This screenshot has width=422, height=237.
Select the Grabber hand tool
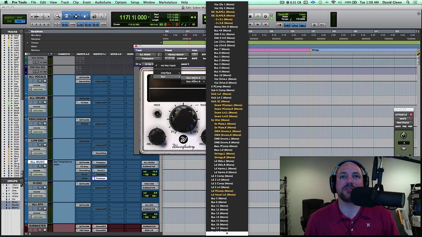tap(85, 16)
